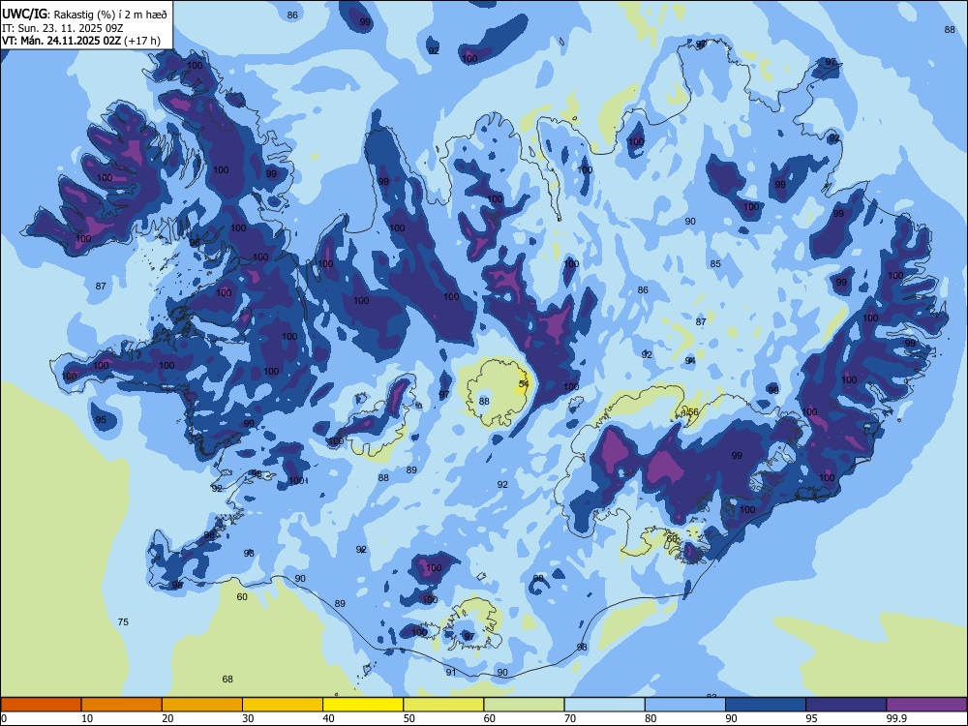
Task: Click the valid time line "VT: Mán. 24.11.2025 02Z (+17 h)"
Action: click(81, 41)
